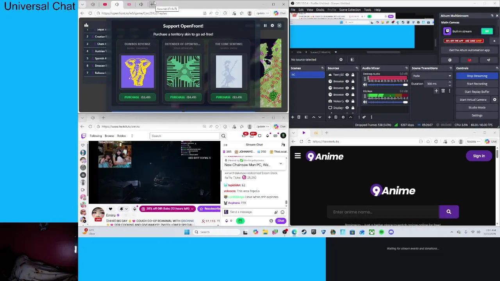This screenshot has height=281, width=500.
Task: Show hidden icons in the Windows system tray
Action: [x=452, y=232]
